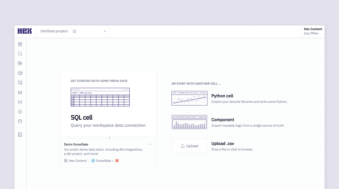This screenshot has width=339, height=189.
Task: Open the version history clock icon
Action: (x=20, y=121)
